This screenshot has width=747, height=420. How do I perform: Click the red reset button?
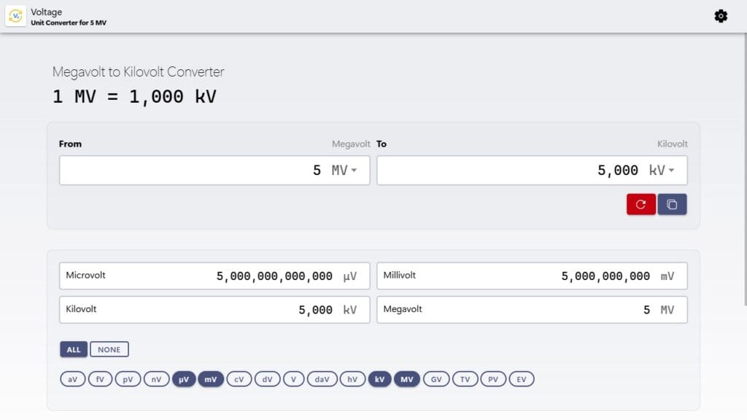pyautogui.click(x=640, y=204)
